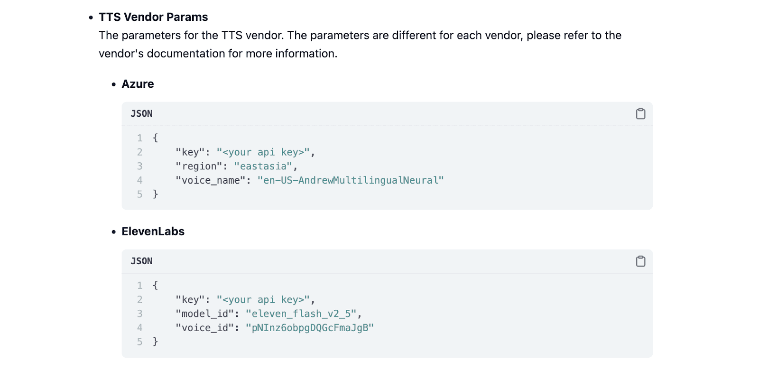Click the "model_id" key in ElevenLabs code
The width and height of the screenshot is (759, 371).
click(x=204, y=314)
